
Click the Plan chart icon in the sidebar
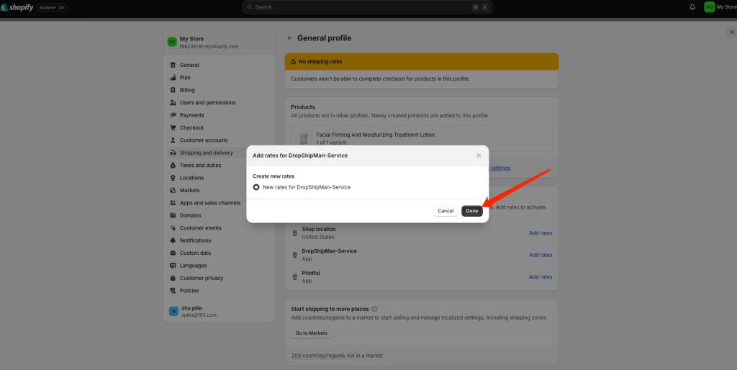(x=173, y=78)
